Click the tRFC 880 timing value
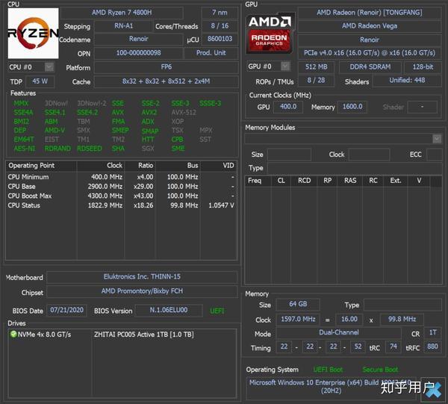Screen dimensions: 448x404 (x=432, y=346)
